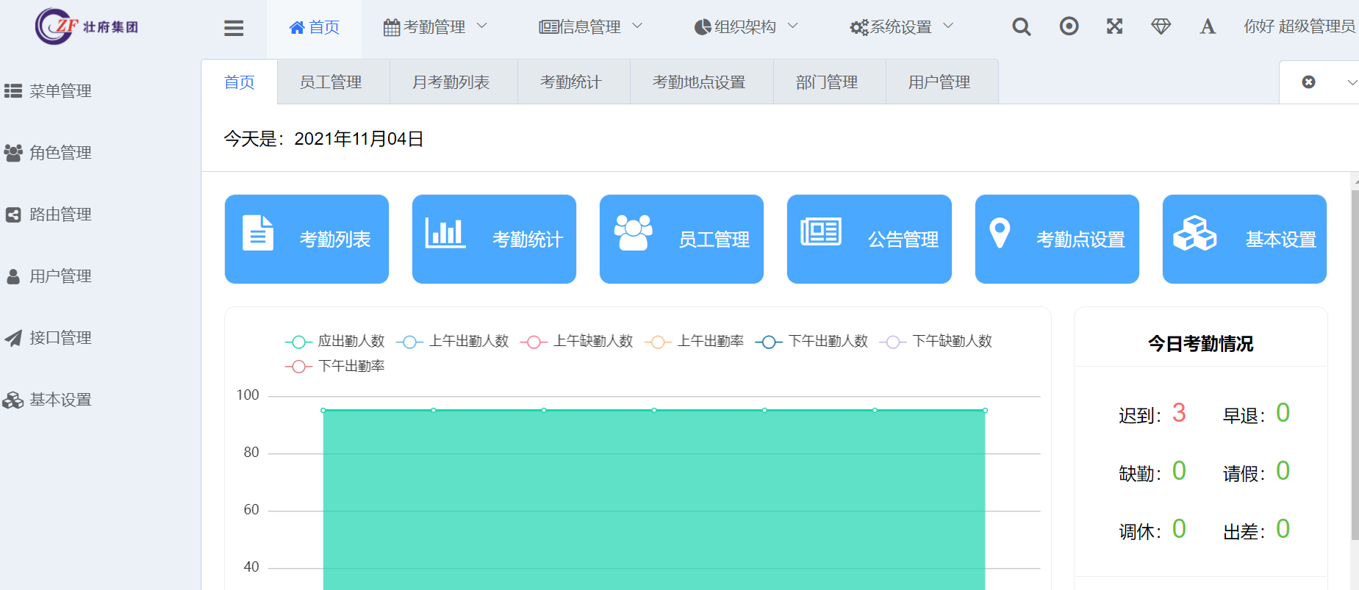This screenshot has width=1359, height=590.
Task: Toggle 下午出勤率 legend entry
Action: click(x=335, y=367)
